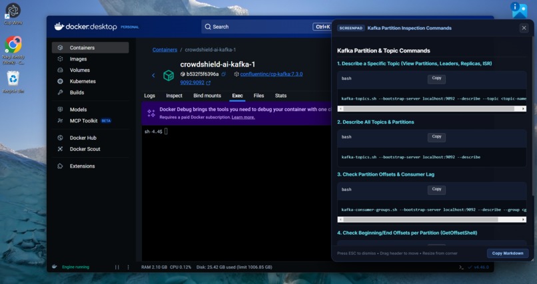Viewport: 537px width, 284px height.
Task: Click the BETA badge next to MCP Toolkit
Action: (x=106, y=120)
